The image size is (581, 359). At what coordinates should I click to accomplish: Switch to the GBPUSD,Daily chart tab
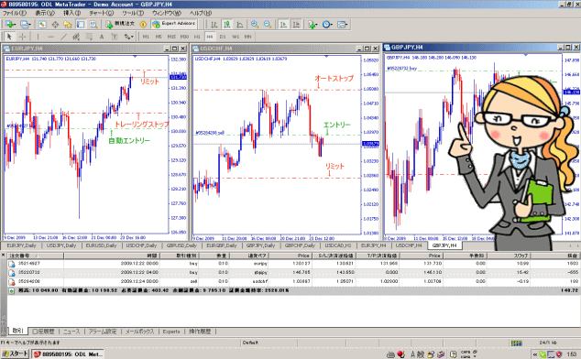click(181, 245)
